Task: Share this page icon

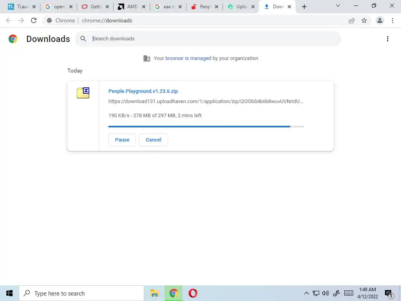Action: click(352, 20)
